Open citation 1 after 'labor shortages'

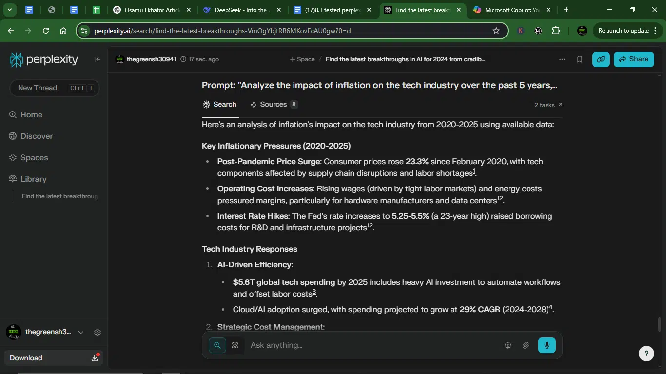coord(474,171)
